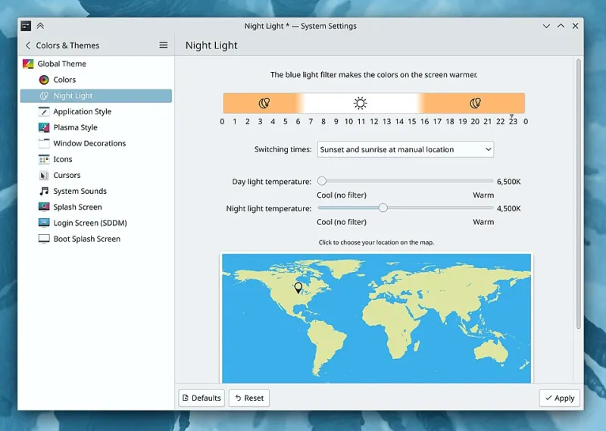The height and width of the screenshot is (431, 606).
Task: Click the 6,500K day temperature value
Action: point(508,182)
